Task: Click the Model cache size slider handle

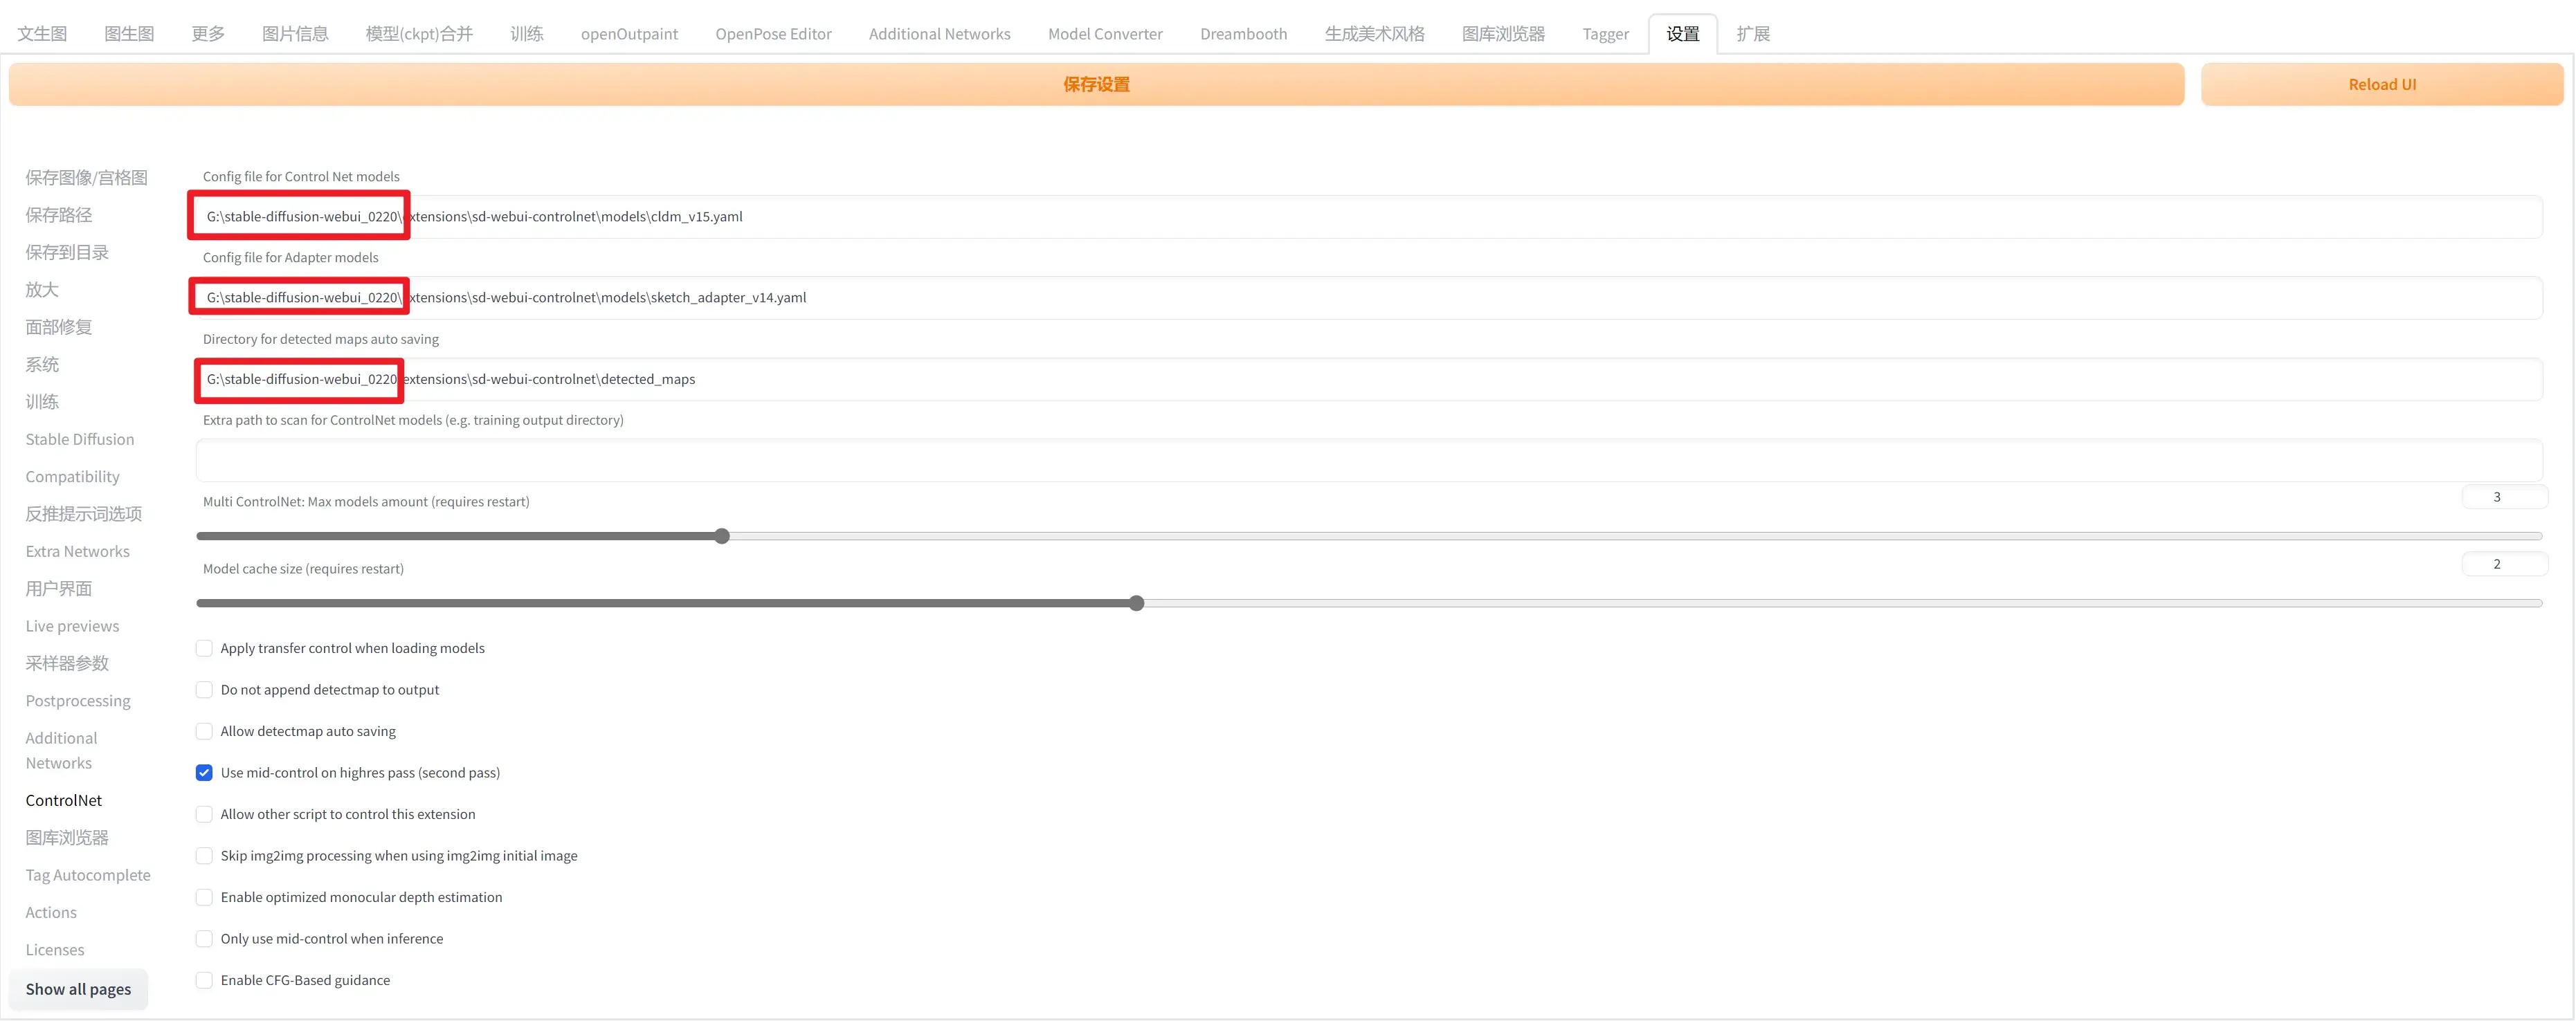Action: point(1136,603)
